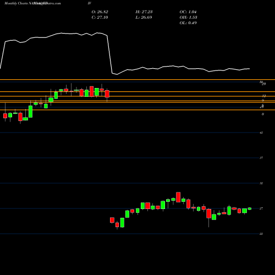Click the '32' price axis label
Viewport: 275px width, 275px height.
point(261,183)
